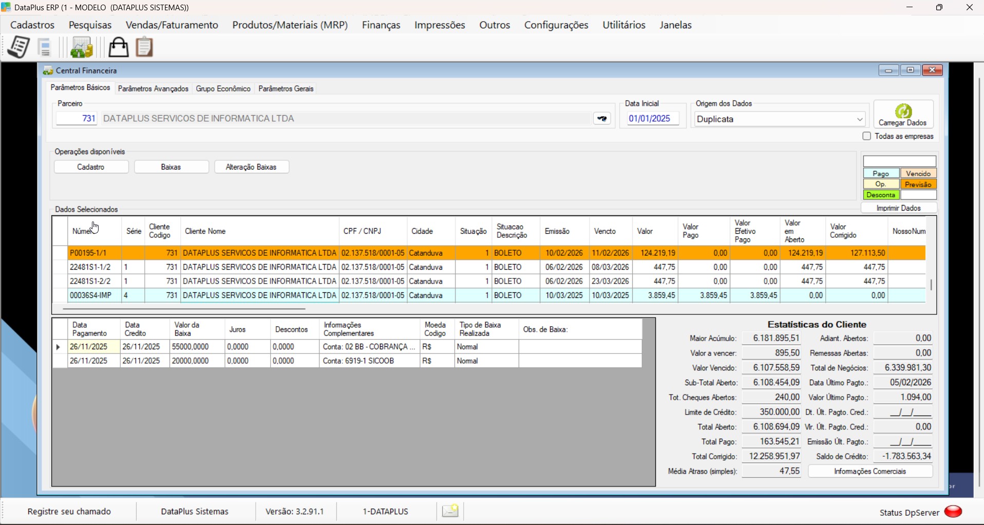
Task: Click the partner search icon beside Parceiro
Action: (x=602, y=119)
